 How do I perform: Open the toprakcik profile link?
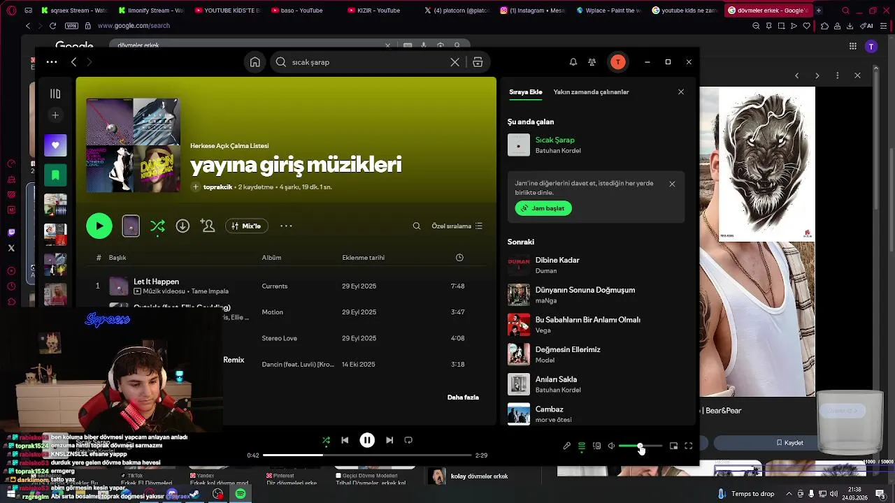tap(217, 187)
